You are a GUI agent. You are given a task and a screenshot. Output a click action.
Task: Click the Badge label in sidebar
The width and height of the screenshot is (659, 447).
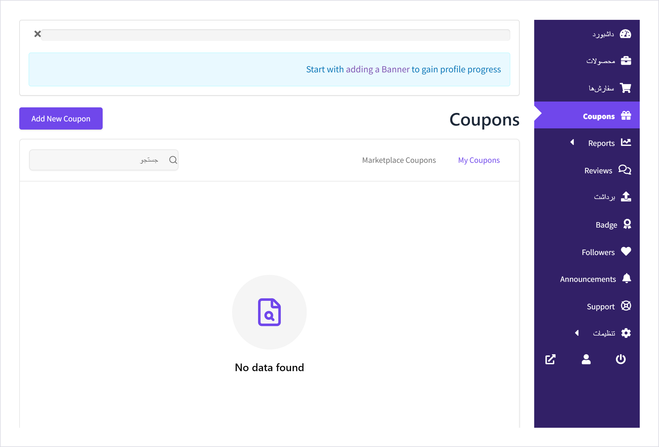(x=606, y=225)
